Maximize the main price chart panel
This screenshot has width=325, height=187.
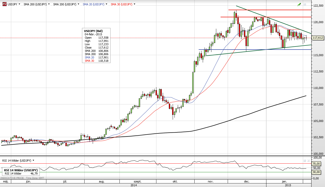click(x=305, y=4)
